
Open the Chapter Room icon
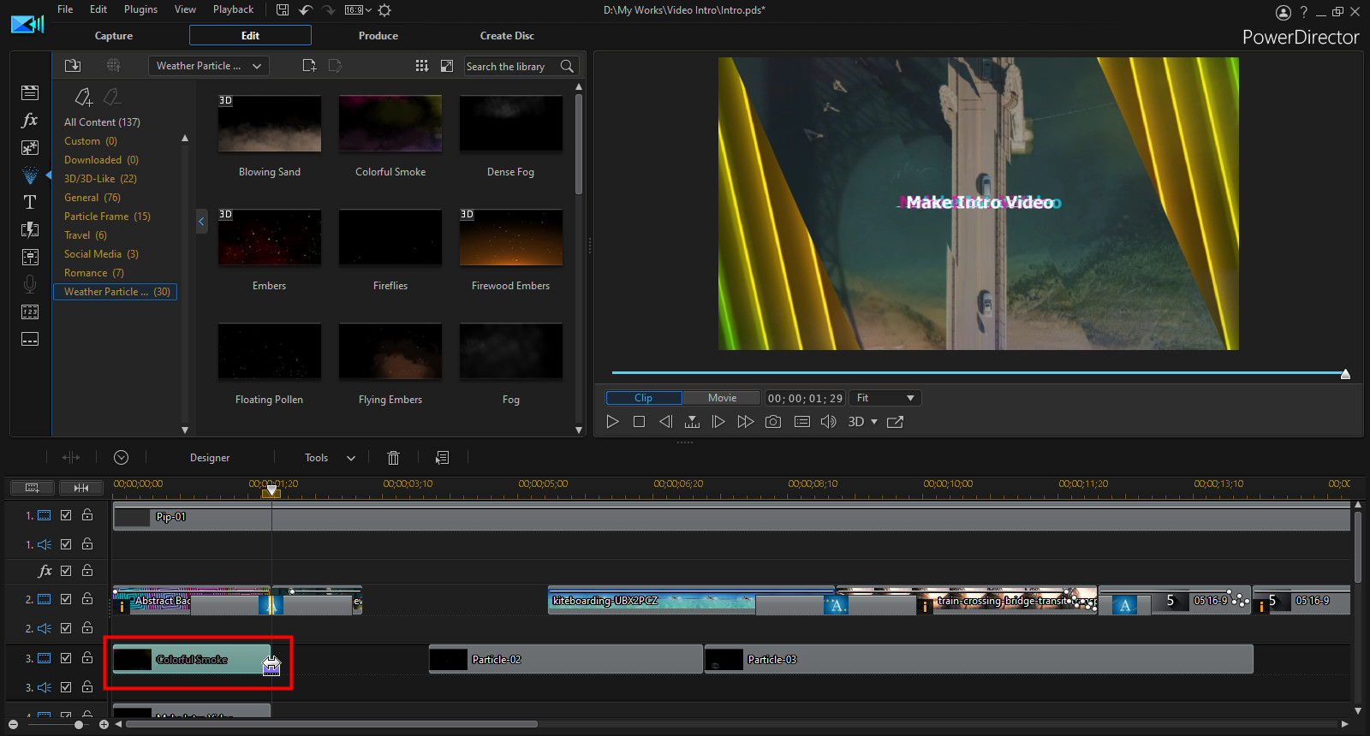click(30, 312)
